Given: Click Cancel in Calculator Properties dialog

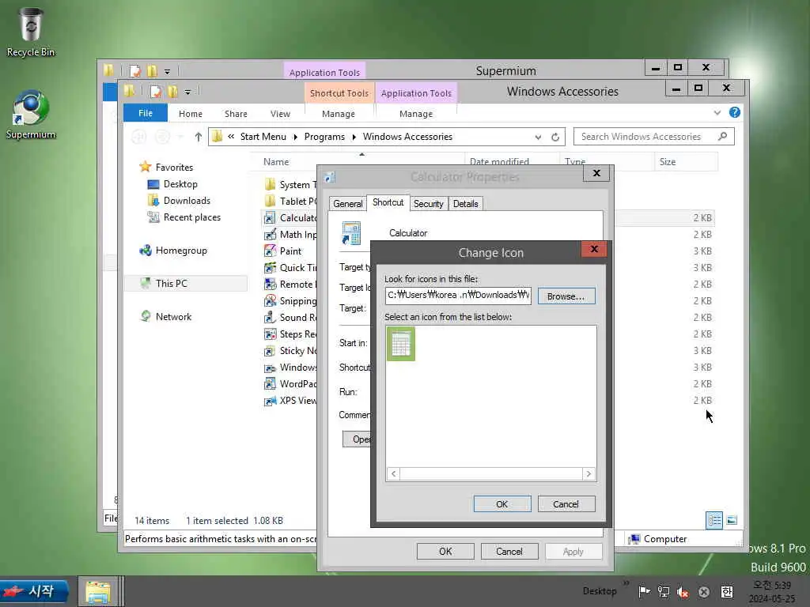Looking at the screenshot, I should (509, 551).
